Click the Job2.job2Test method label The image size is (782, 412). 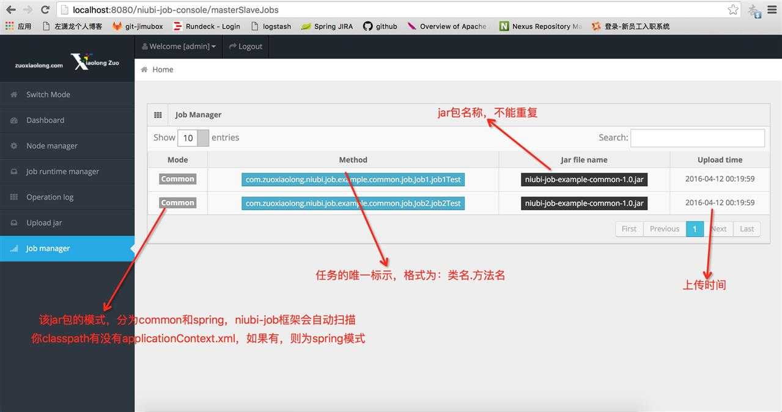point(353,203)
